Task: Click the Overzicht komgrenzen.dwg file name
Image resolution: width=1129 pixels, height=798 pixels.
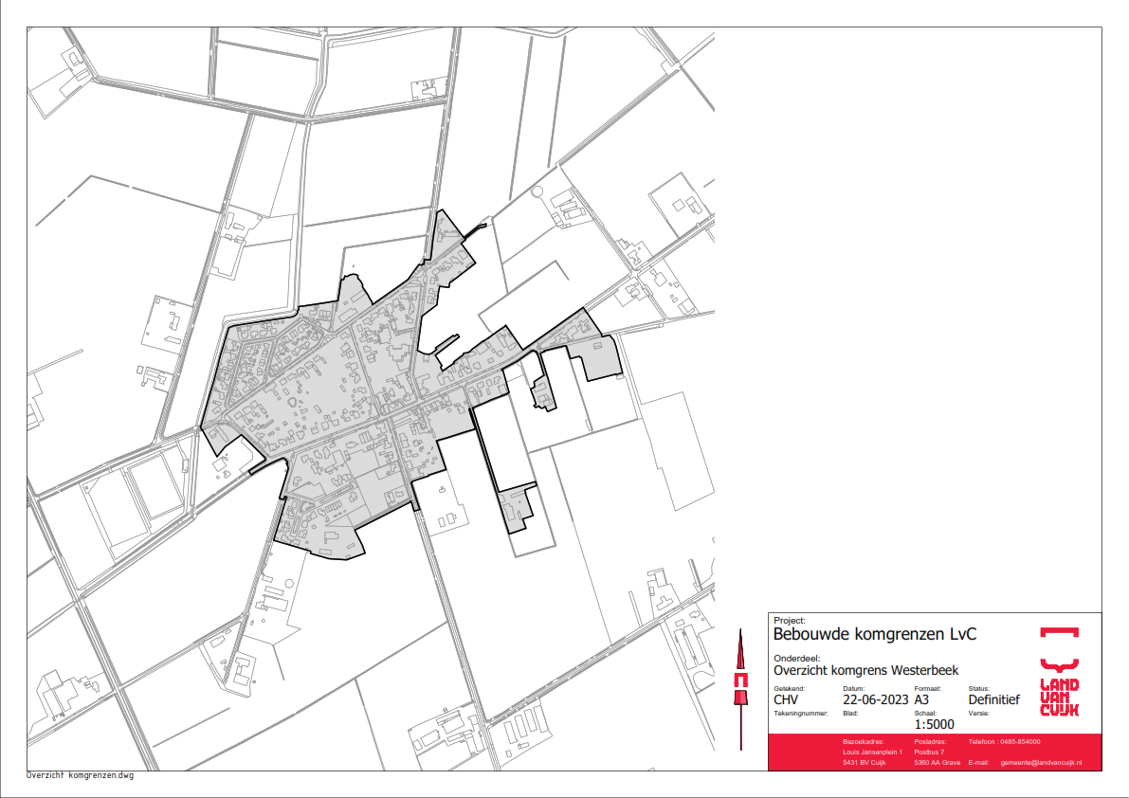Action: 81,775
